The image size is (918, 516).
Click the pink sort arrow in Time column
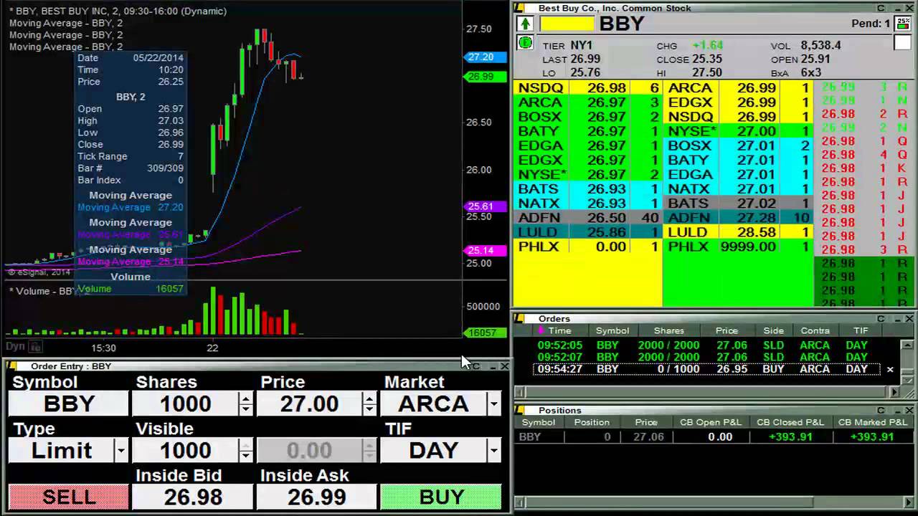click(541, 330)
